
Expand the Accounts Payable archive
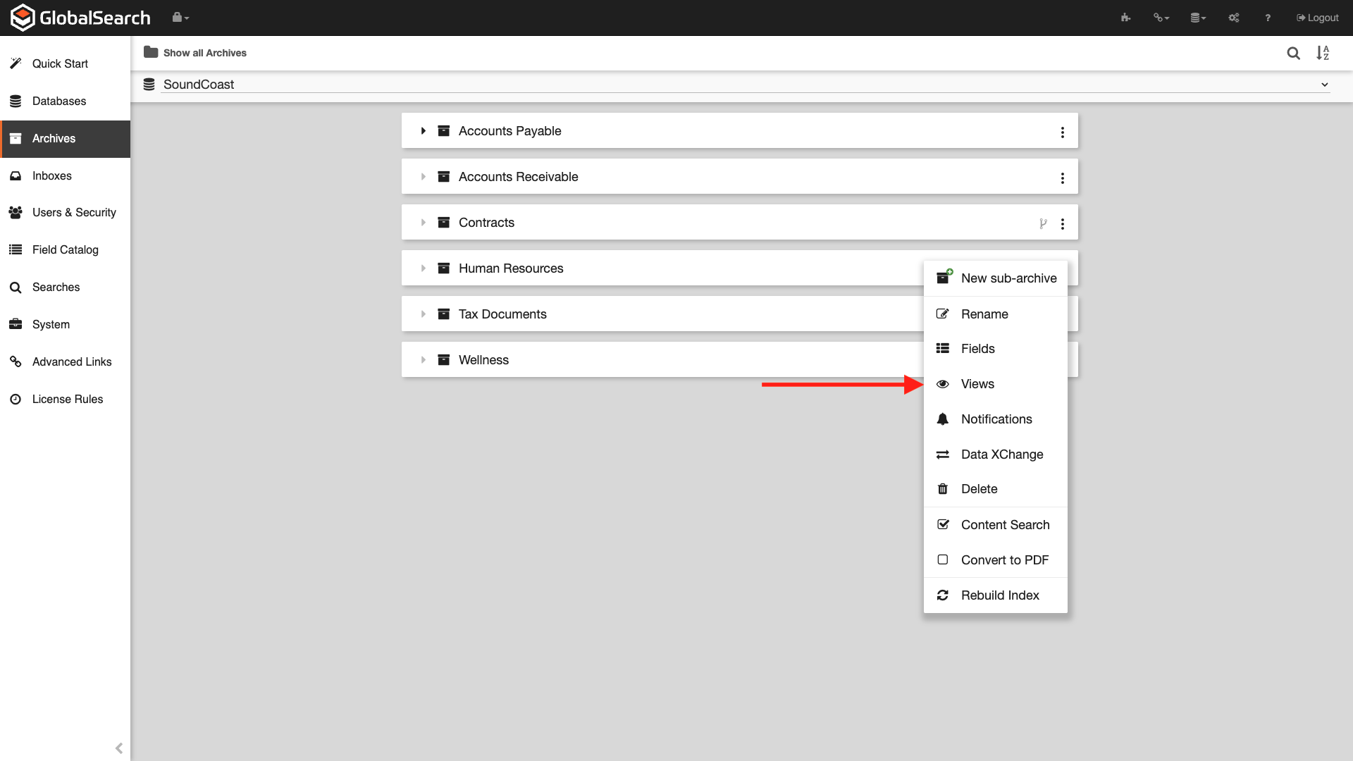(423, 131)
